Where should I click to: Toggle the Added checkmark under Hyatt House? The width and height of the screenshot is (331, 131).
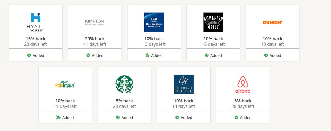click(x=36, y=55)
